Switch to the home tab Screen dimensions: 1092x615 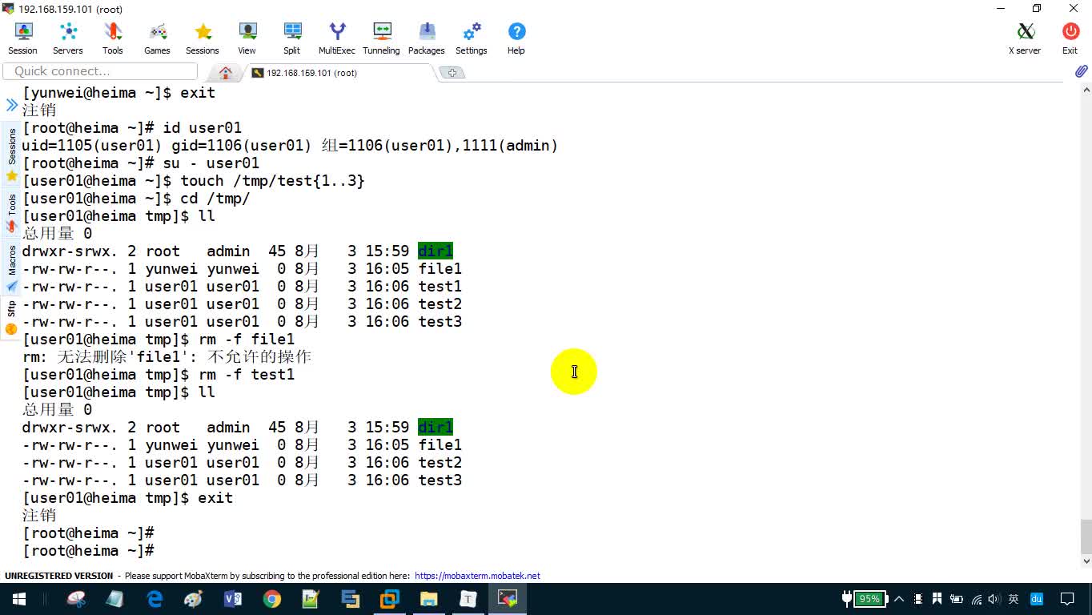pos(226,73)
